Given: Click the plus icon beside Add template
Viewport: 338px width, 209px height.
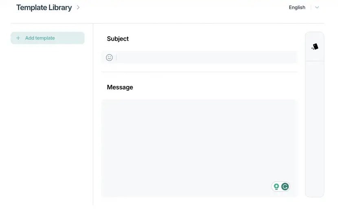Looking at the screenshot, I should [x=18, y=38].
